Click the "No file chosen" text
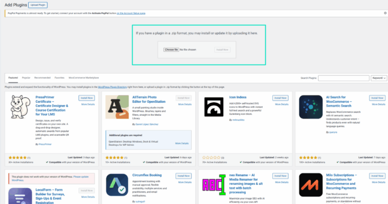This screenshot has width=388, height=204. point(188,50)
